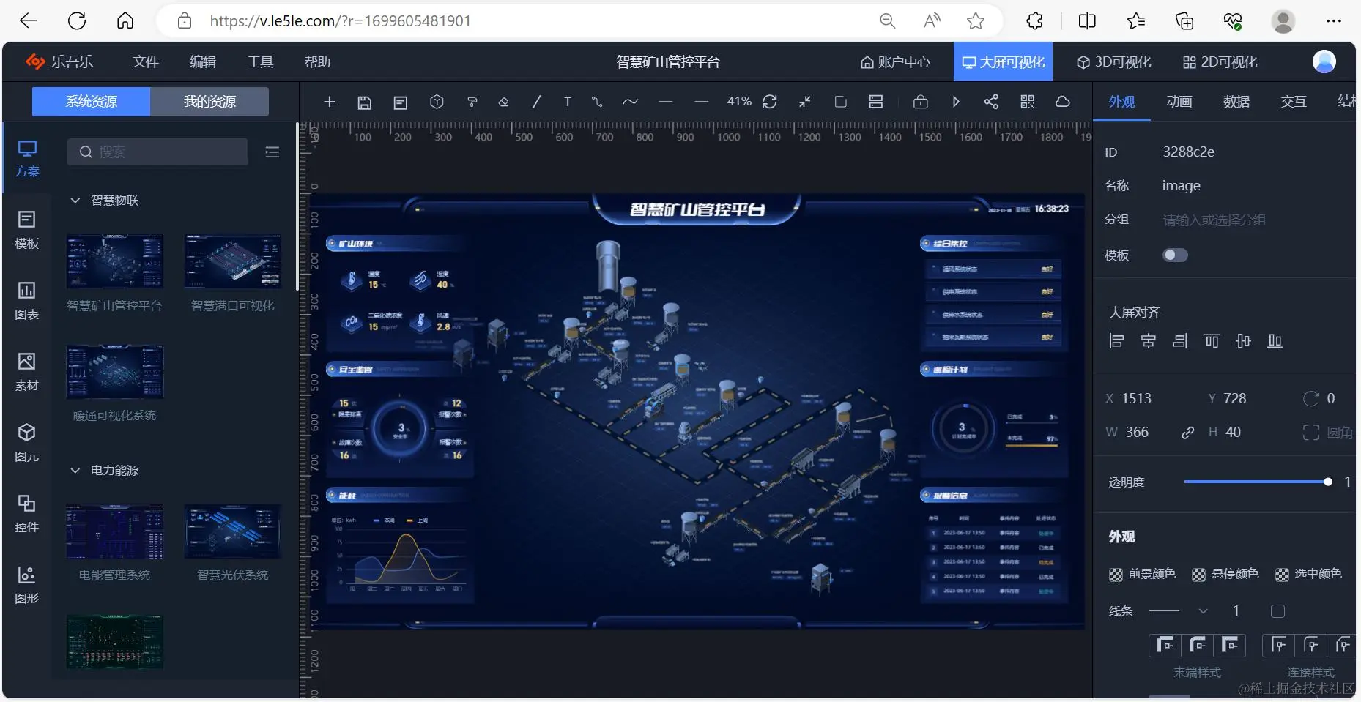The image size is (1361, 702).
Task: Switch to the 交互 tab
Action: [1294, 102]
